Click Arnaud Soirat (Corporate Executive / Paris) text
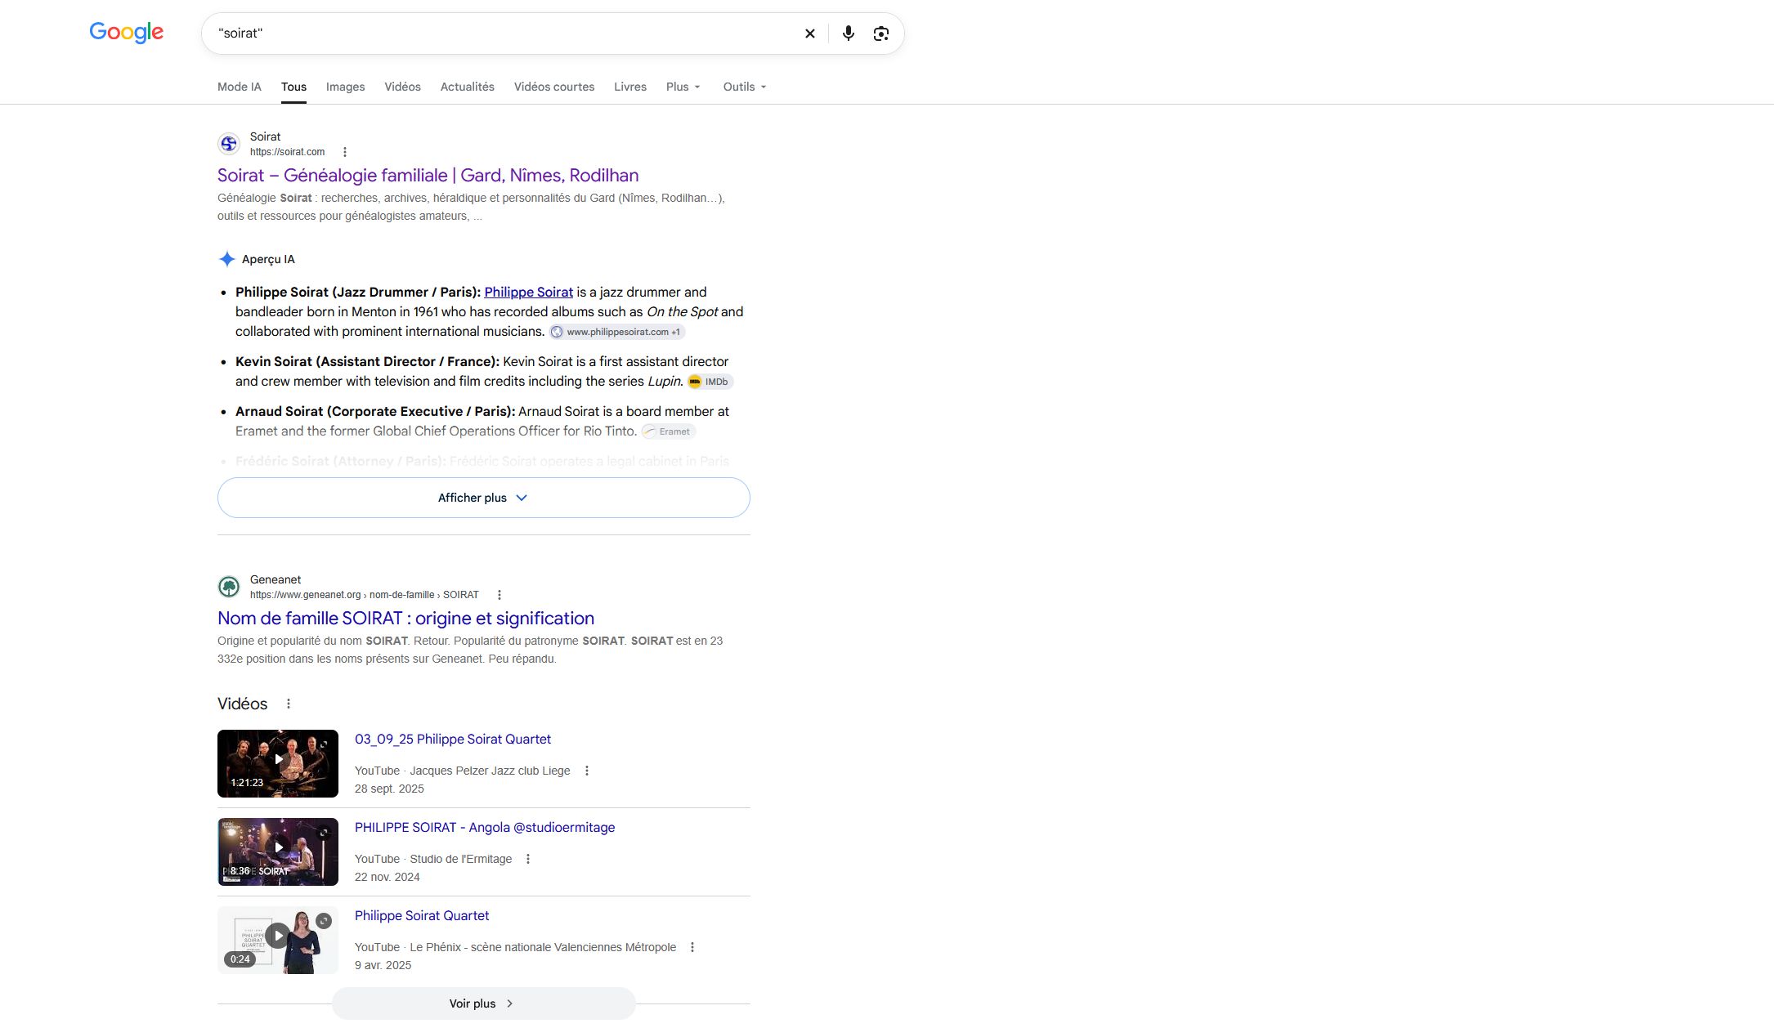Screen dimensions: 1774x1028 click(375, 411)
